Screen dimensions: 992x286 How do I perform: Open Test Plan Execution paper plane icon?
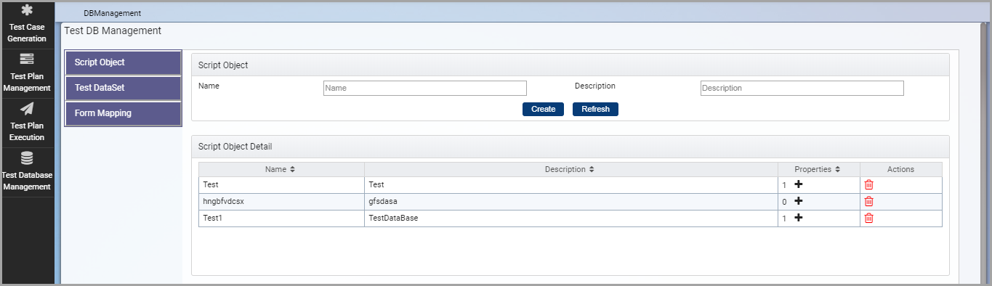(27, 109)
